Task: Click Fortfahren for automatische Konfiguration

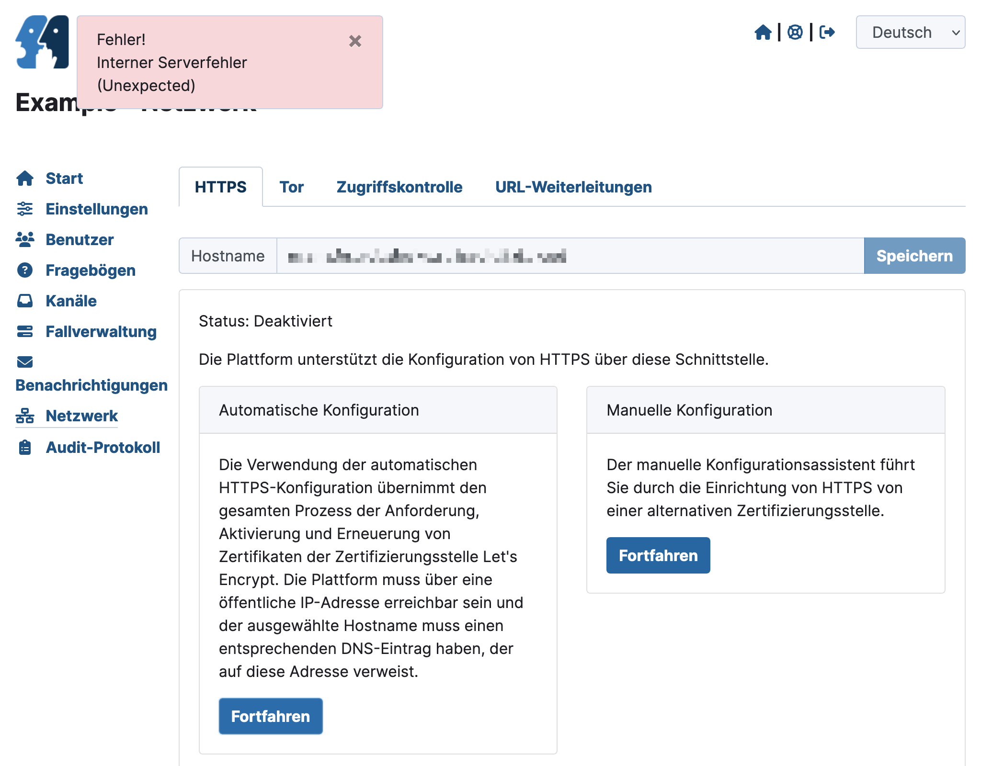Action: (270, 715)
